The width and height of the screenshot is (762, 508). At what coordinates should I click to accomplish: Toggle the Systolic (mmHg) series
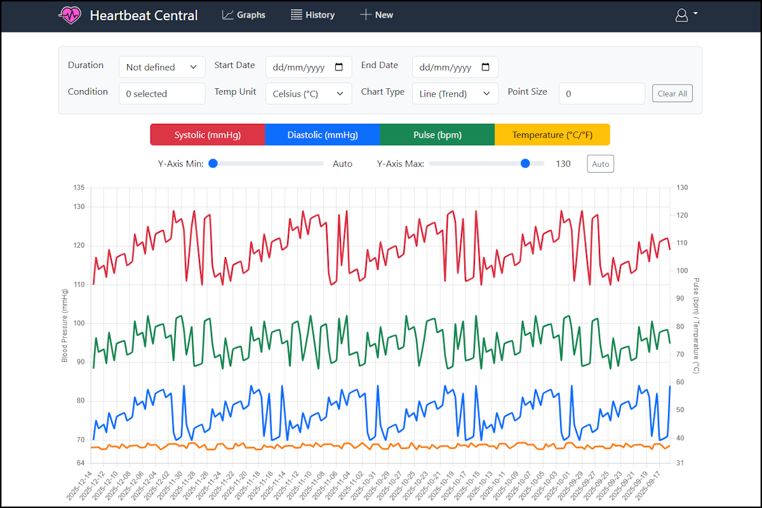pyautogui.click(x=208, y=134)
